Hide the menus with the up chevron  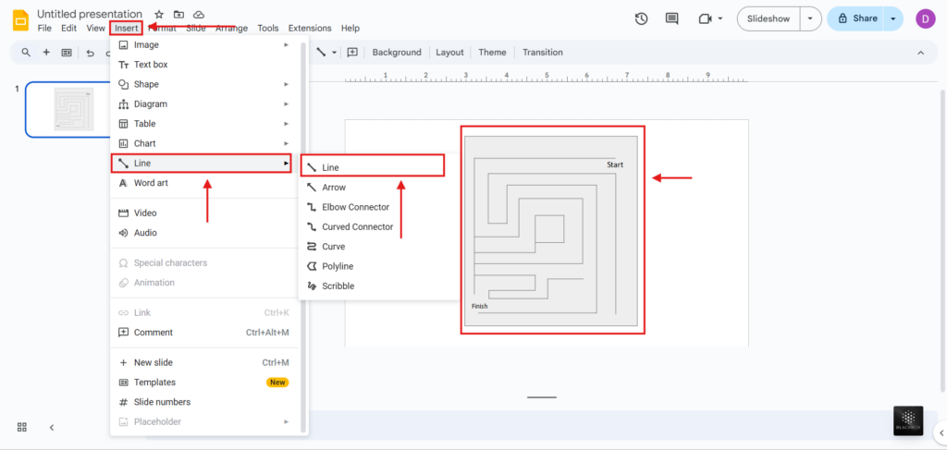tap(920, 53)
